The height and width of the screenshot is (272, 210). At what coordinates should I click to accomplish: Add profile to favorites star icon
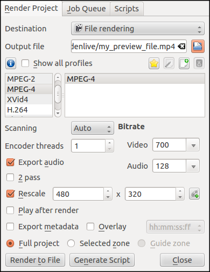[x=154, y=63]
